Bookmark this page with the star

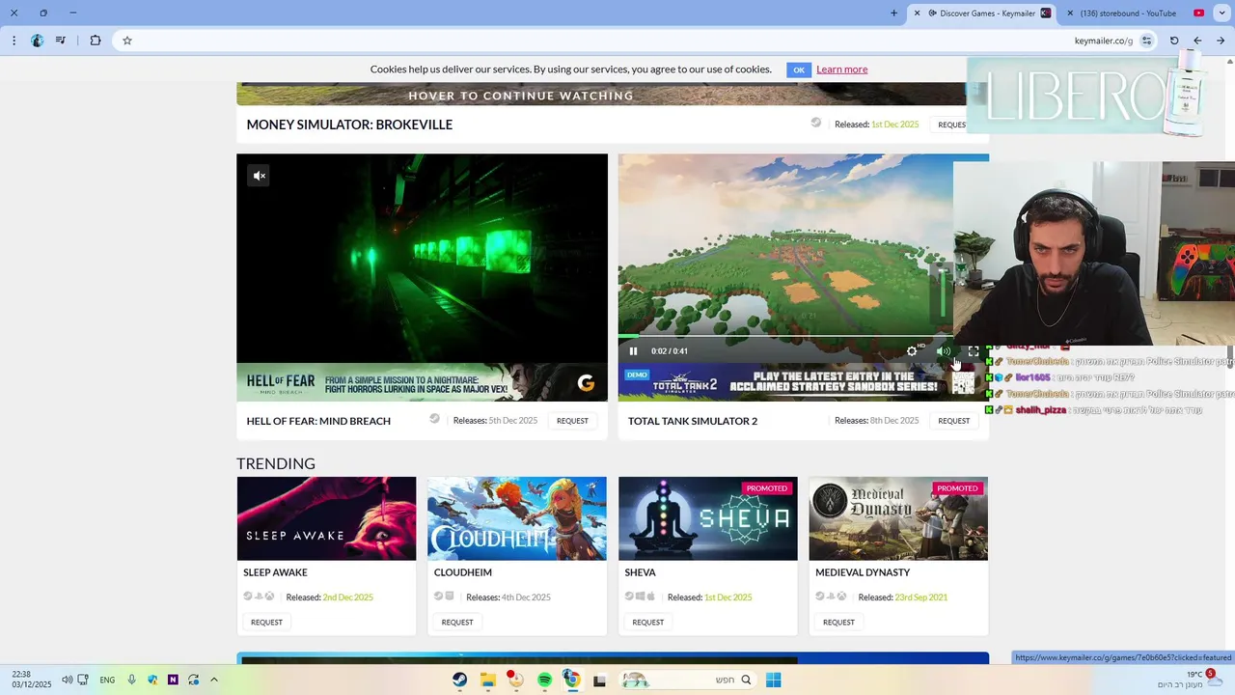tap(126, 41)
